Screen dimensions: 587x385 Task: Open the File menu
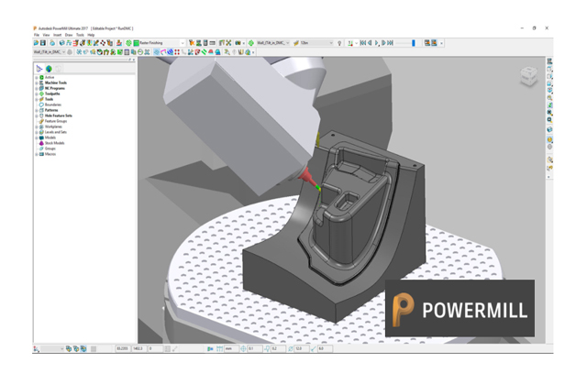click(x=37, y=35)
